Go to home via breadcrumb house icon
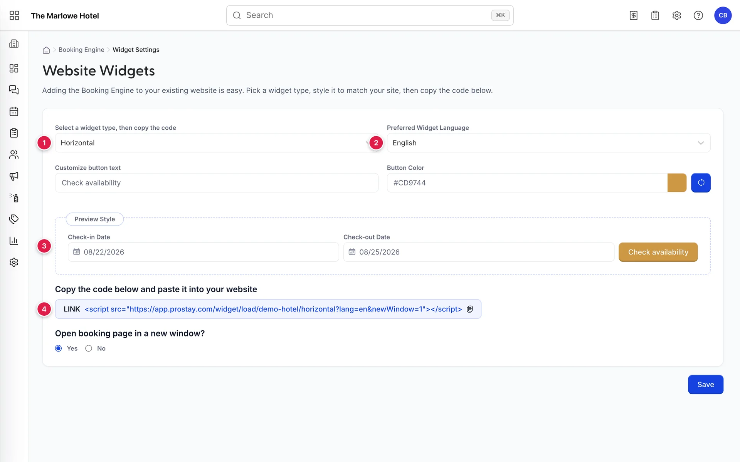The height and width of the screenshot is (462, 740). coord(46,50)
